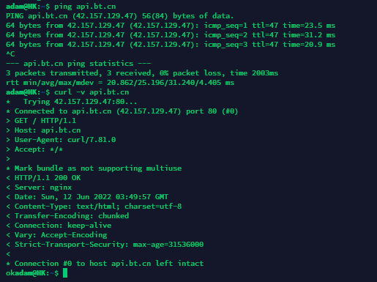Click the 'Trying 42.157.129.47:80...' line
The height and width of the screenshot is (282, 377).
click(x=72, y=102)
